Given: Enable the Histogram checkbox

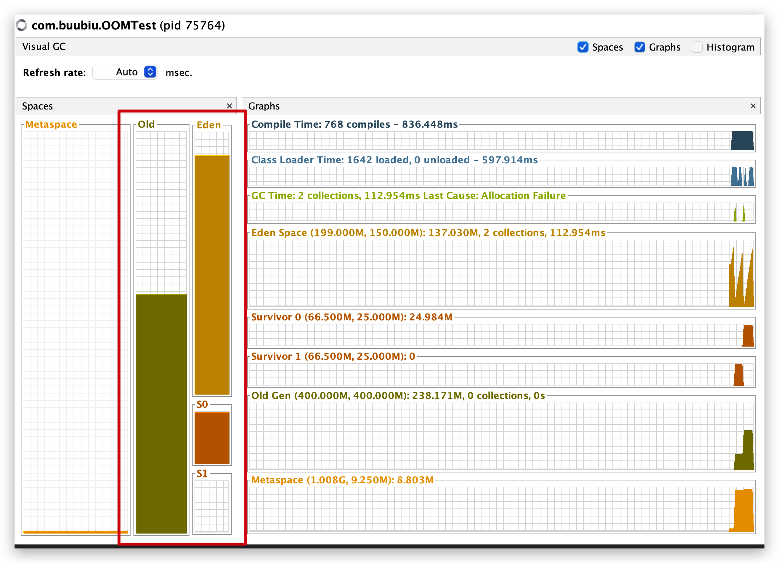Looking at the screenshot, I should point(697,47).
